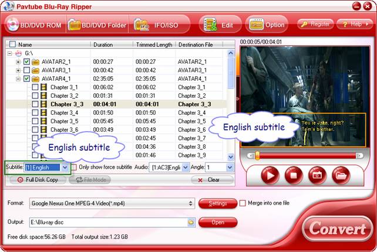Click the Open output folder button

point(218,222)
